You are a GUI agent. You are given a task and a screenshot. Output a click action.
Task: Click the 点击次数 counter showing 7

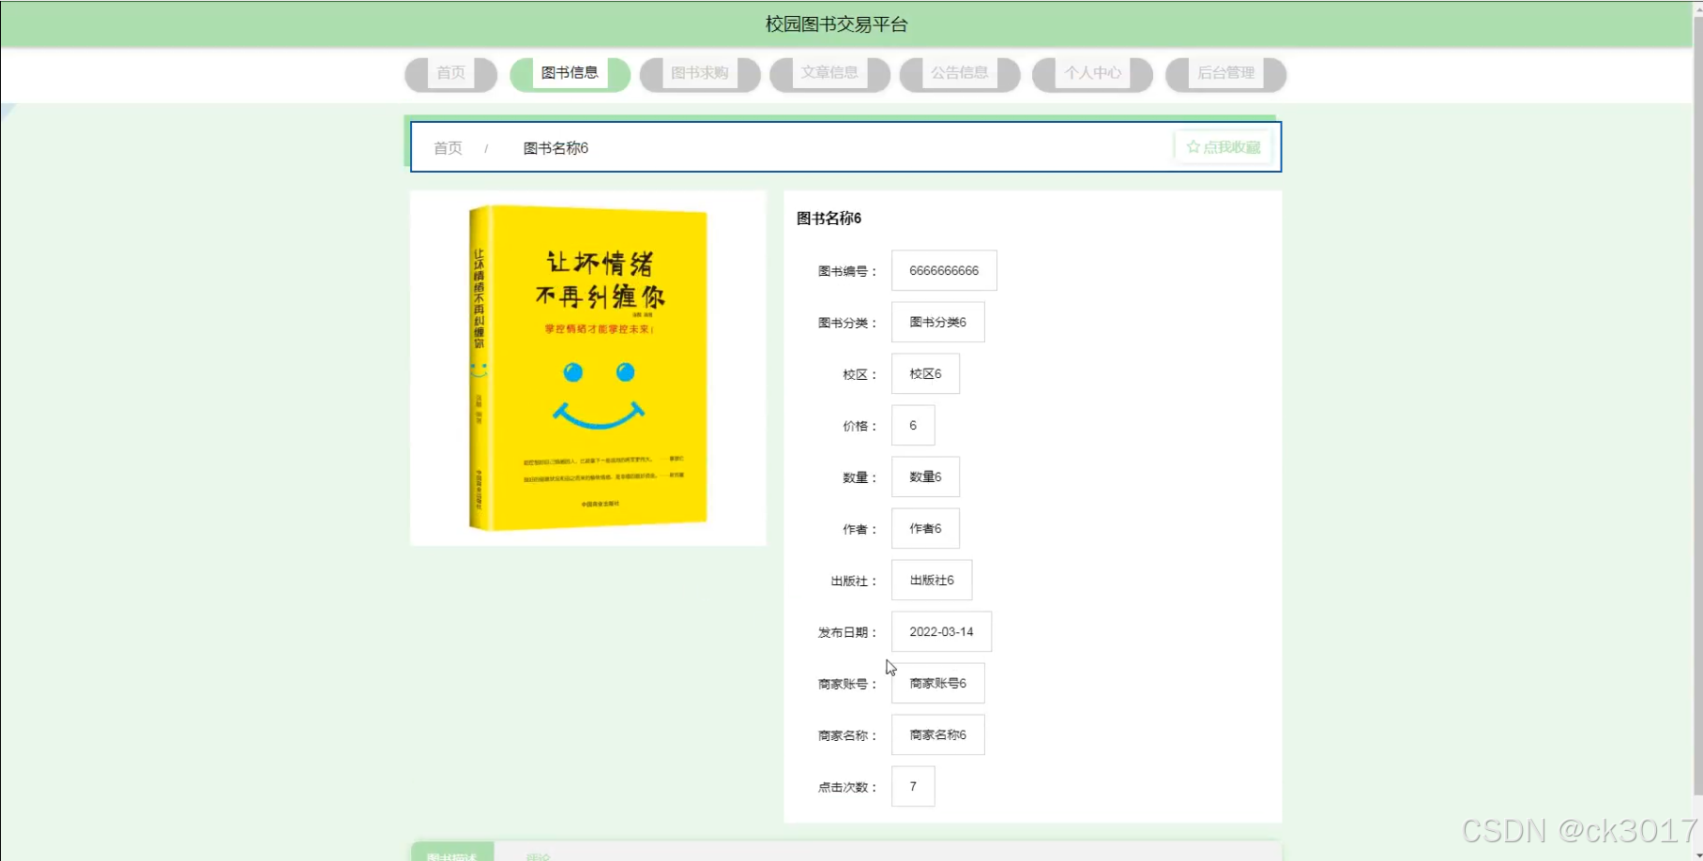click(912, 786)
